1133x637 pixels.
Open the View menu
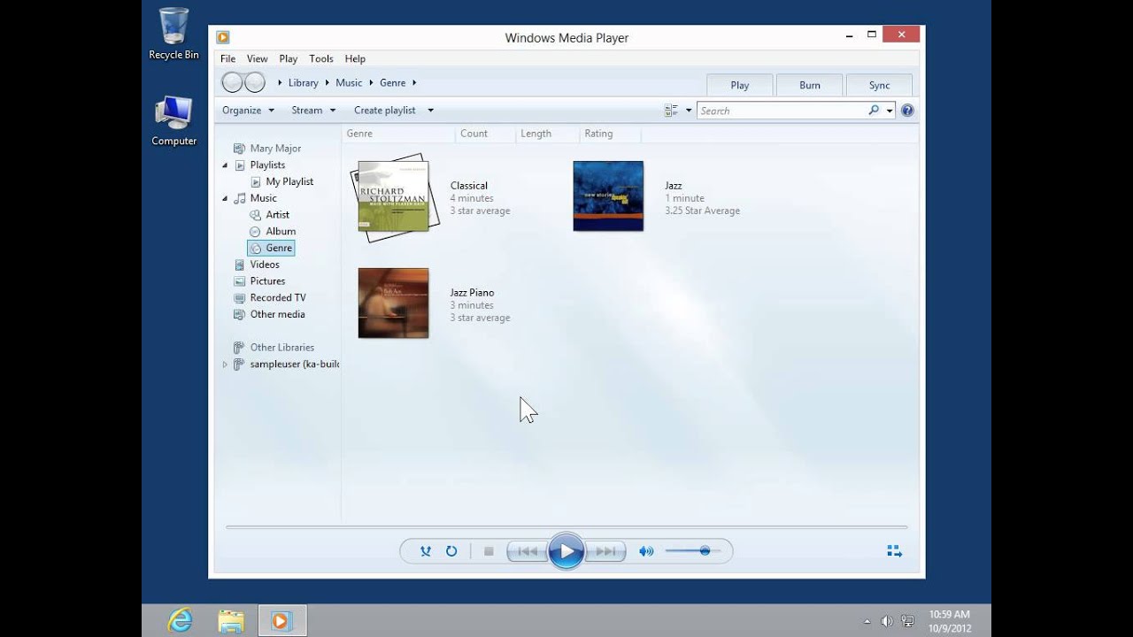coord(257,58)
